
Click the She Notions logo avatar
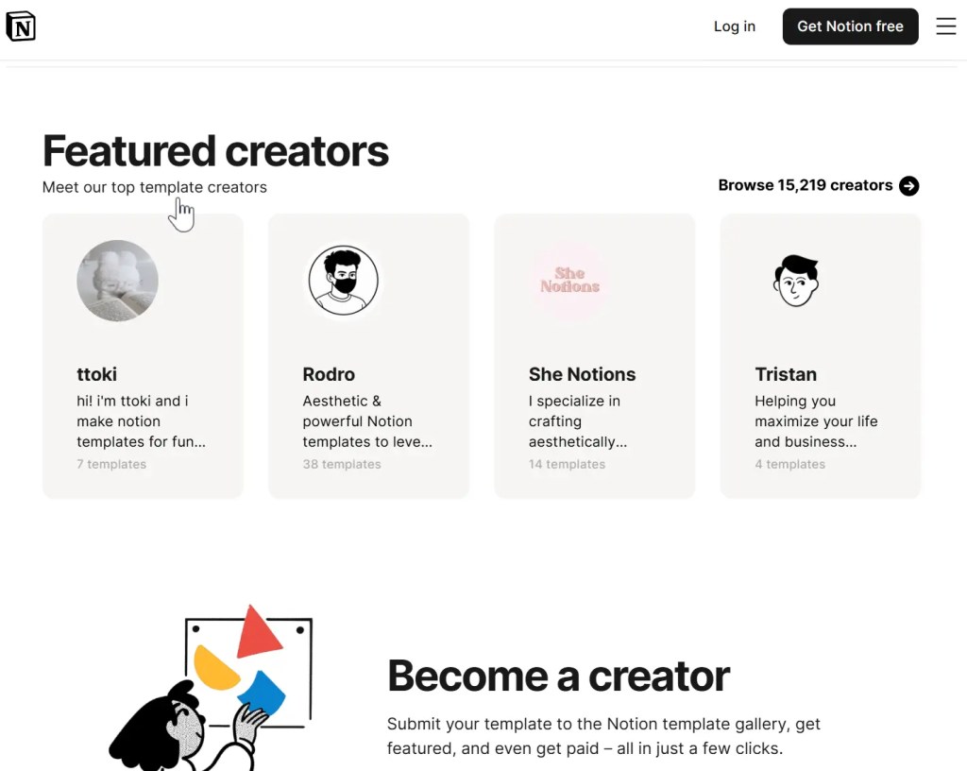click(569, 281)
